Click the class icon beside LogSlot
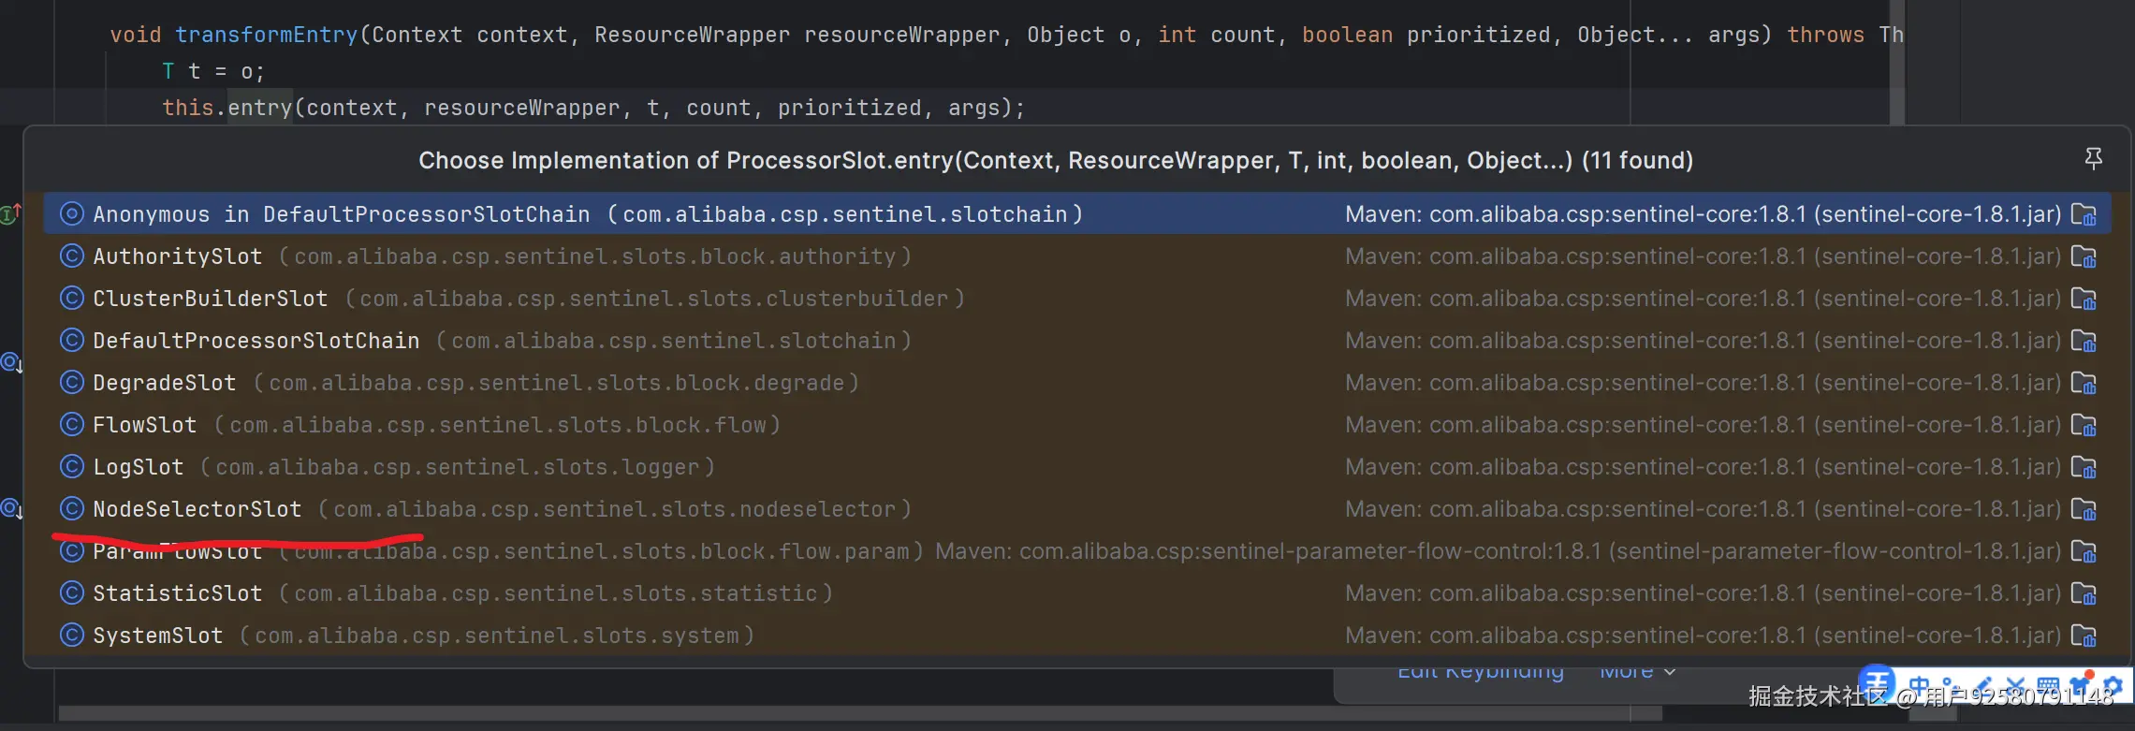This screenshot has width=2135, height=731. (x=72, y=467)
